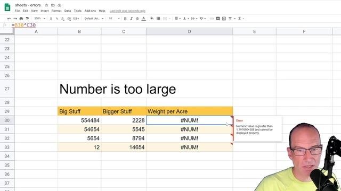Format as currency with dollar icon

pos(51,19)
